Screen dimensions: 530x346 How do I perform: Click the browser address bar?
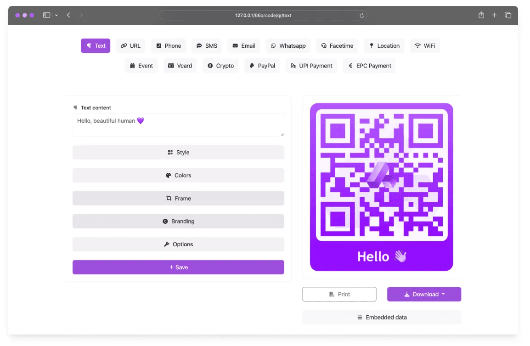click(x=263, y=15)
